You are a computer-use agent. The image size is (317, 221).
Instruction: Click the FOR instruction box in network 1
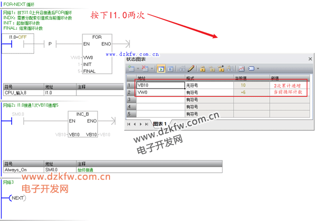(x=96, y=54)
